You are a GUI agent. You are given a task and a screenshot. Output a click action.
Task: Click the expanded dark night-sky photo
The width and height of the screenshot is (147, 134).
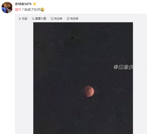pos(83,78)
